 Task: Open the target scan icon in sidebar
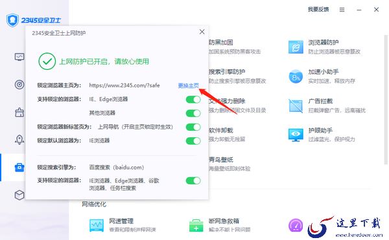coord(19,85)
